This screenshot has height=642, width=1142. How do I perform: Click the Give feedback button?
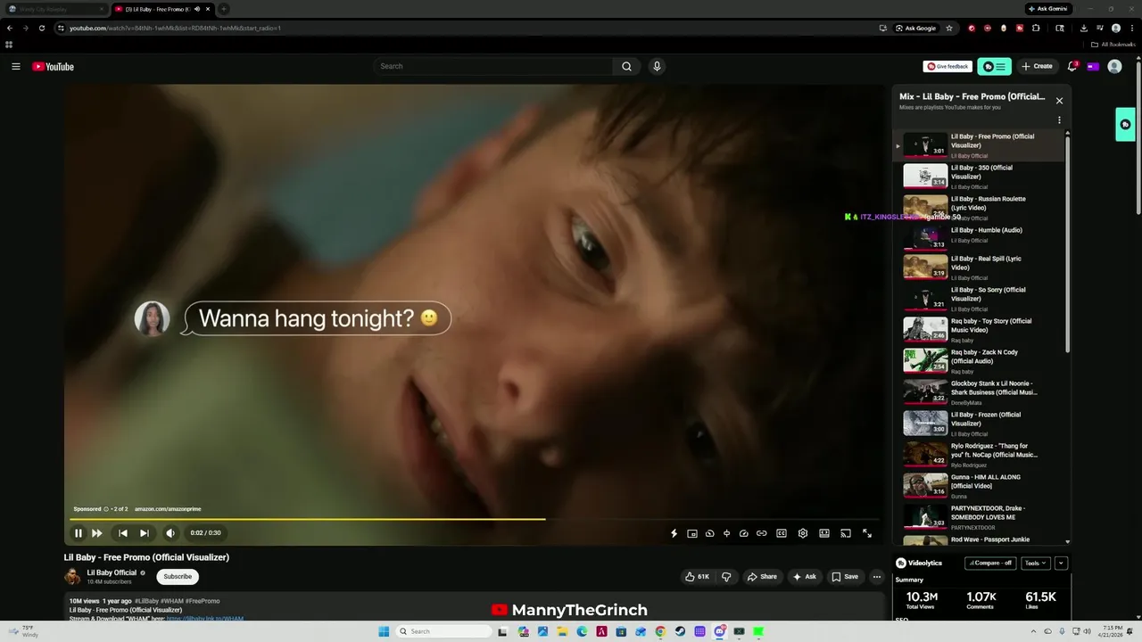click(x=948, y=66)
